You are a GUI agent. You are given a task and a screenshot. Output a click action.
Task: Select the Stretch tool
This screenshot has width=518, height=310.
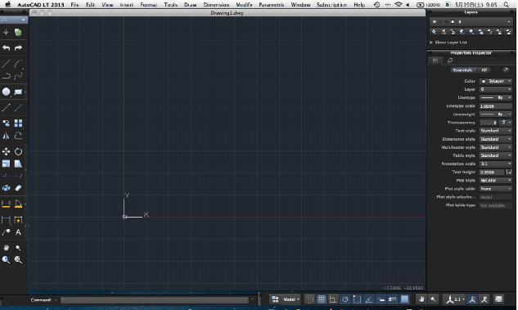click(x=19, y=164)
